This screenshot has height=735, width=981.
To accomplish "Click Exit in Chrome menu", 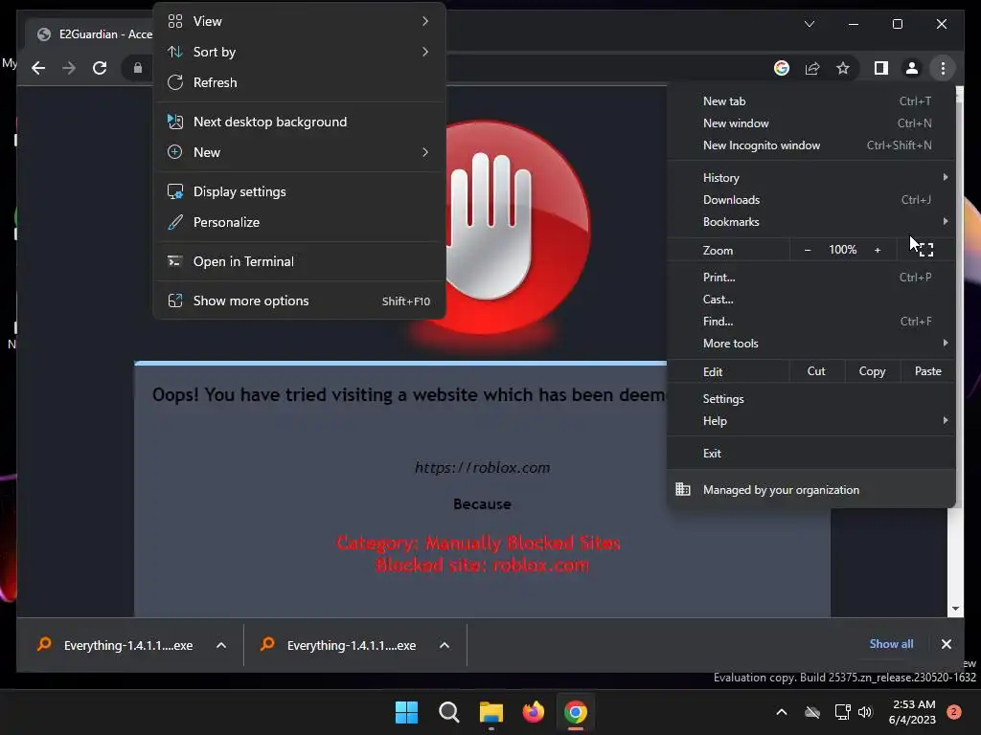I will [810, 453].
